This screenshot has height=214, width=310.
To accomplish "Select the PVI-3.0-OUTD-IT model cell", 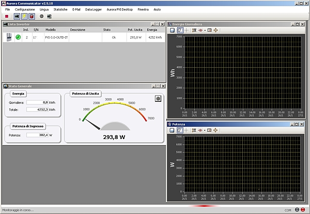I will 56,37.
